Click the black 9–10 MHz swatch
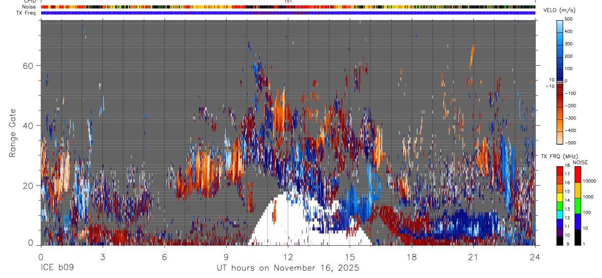 pyautogui.click(x=560, y=240)
